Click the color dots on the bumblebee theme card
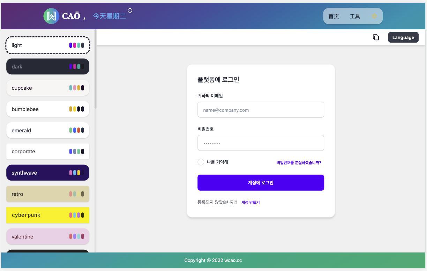This screenshot has height=271, width=427. pos(77,109)
